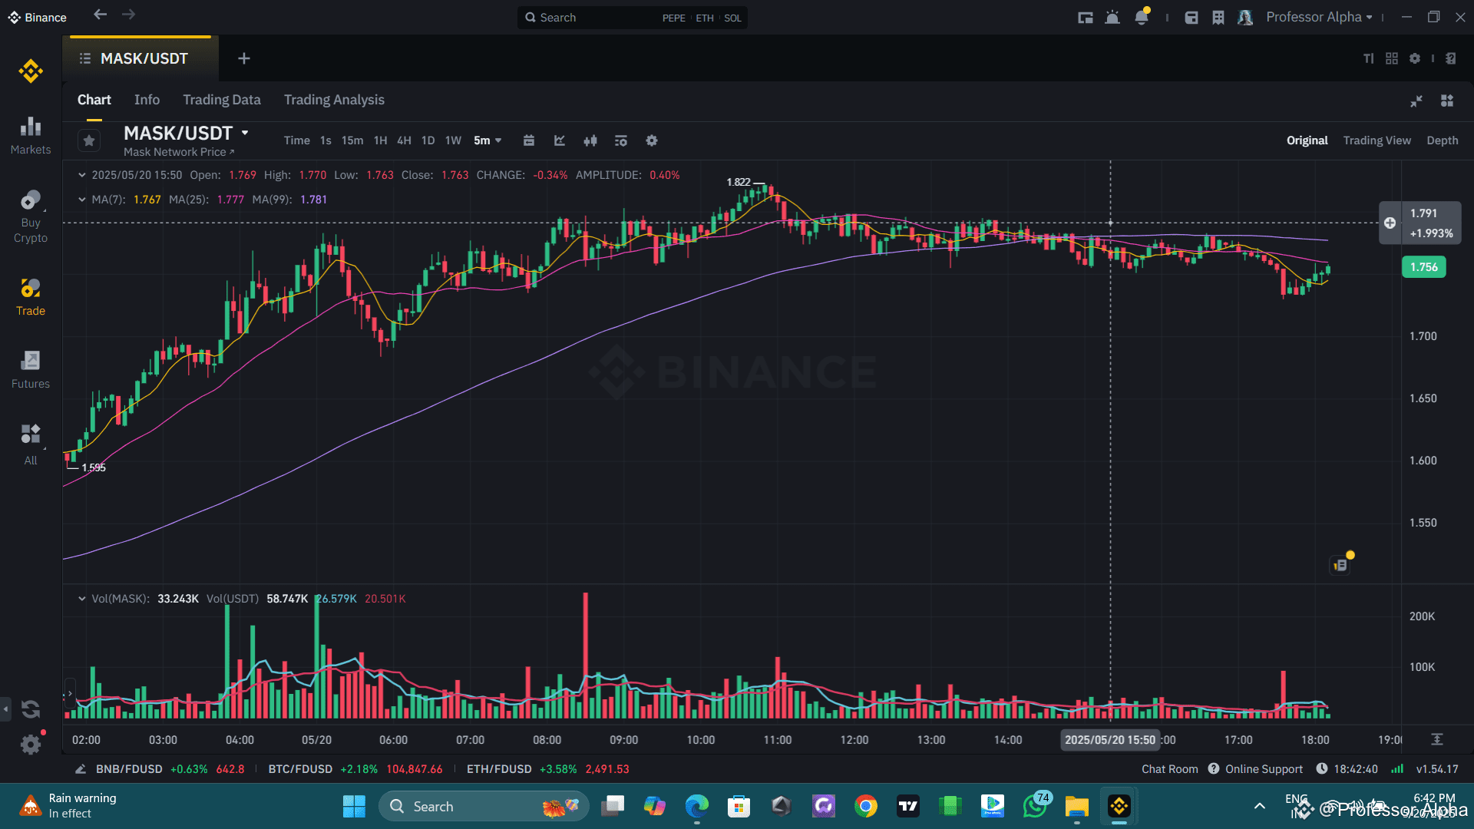Collapse the Vol(MASK) volume indicator
The height and width of the screenshot is (829, 1474).
[82, 599]
